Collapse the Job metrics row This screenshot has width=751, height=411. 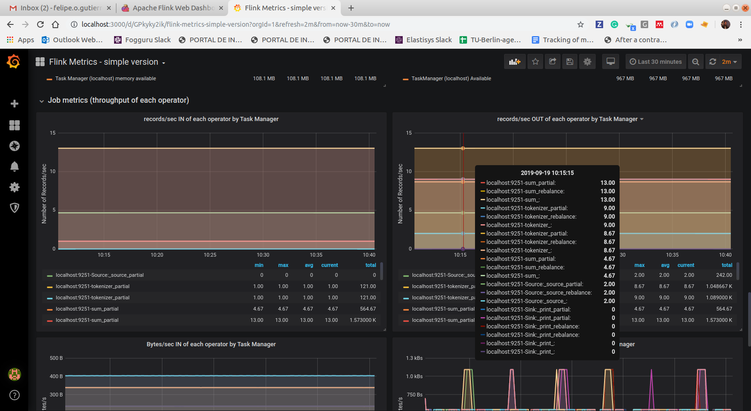[x=118, y=100]
